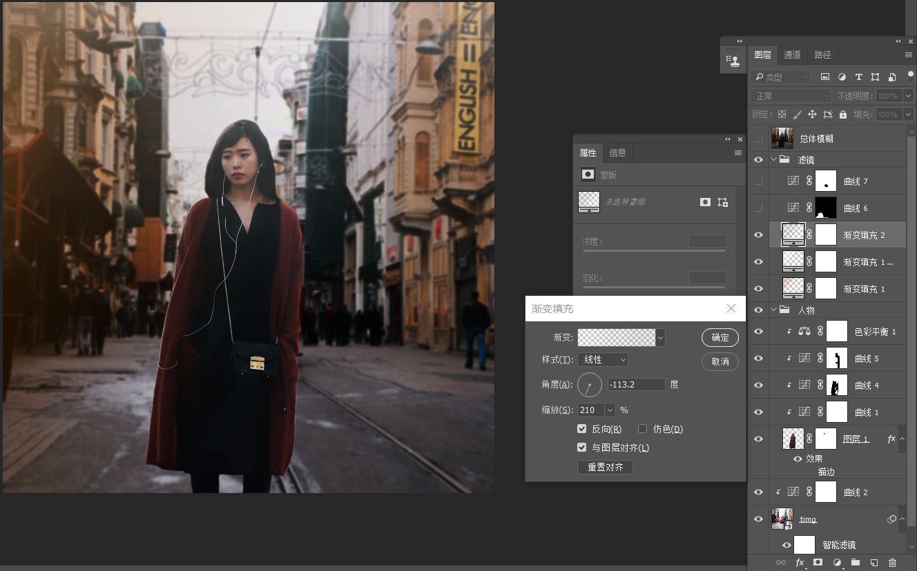Viewport: 917px width, 571px height.
Task: Click the 重置对齐 reset alignment button
Action: [x=605, y=467]
